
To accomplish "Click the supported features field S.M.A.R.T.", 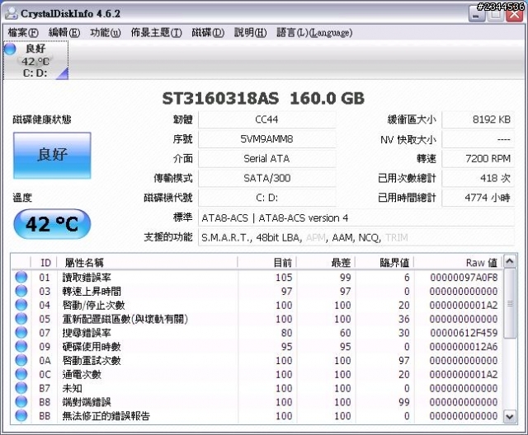I will (356, 237).
